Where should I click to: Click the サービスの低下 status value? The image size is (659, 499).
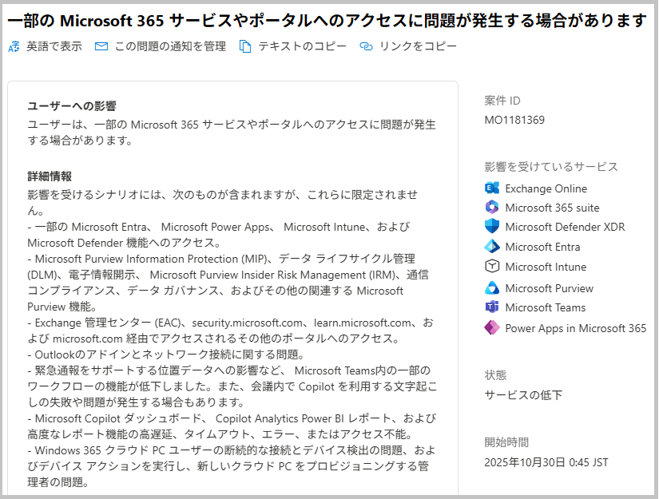coord(523,395)
